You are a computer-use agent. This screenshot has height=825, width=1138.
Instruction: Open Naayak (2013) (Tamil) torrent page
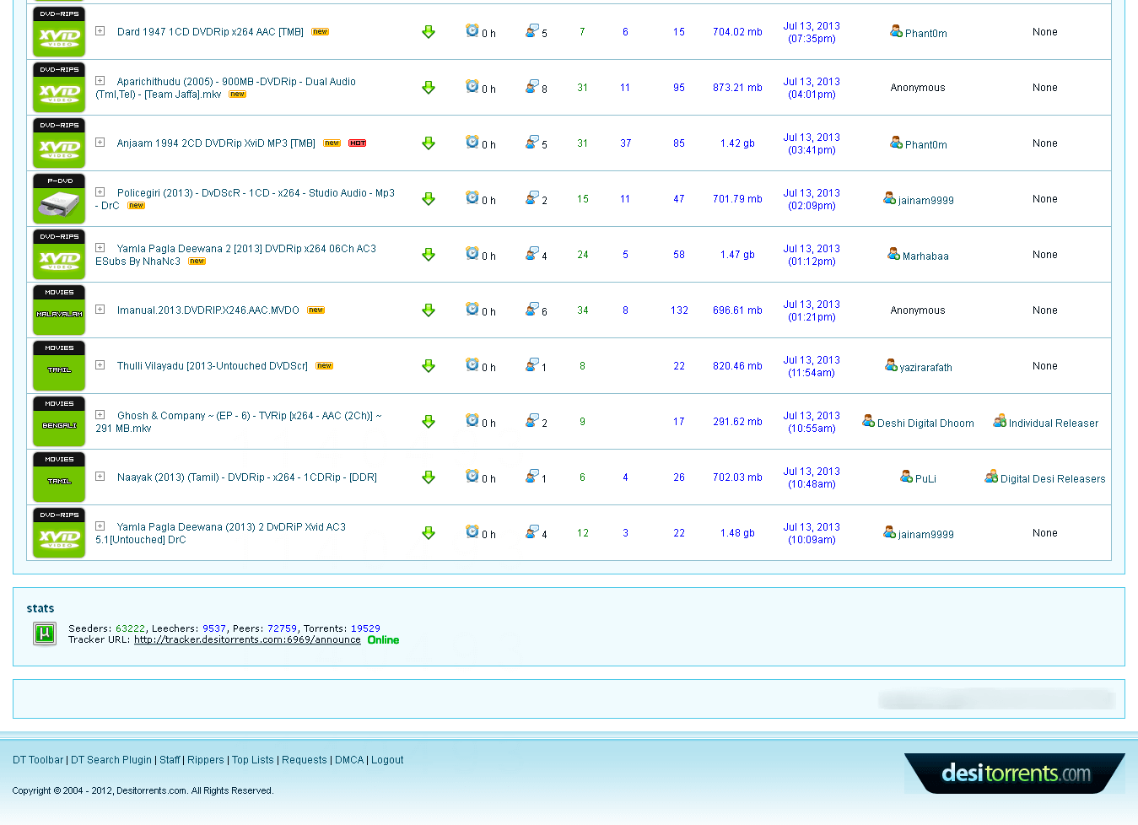(247, 477)
